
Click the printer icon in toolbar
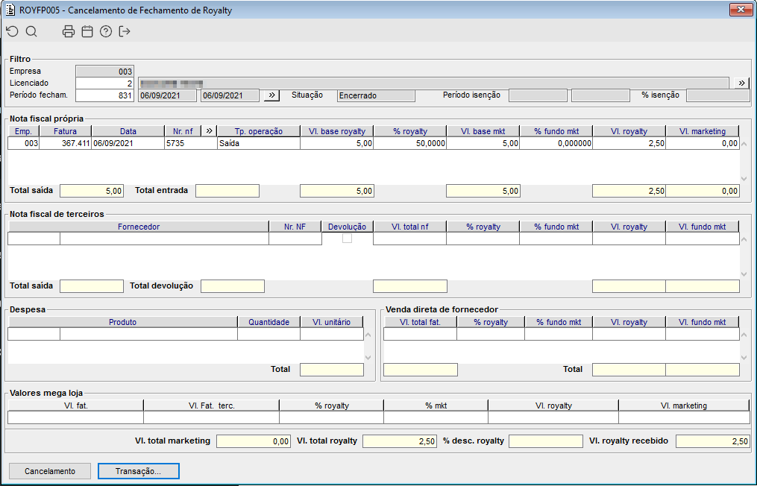tap(69, 31)
